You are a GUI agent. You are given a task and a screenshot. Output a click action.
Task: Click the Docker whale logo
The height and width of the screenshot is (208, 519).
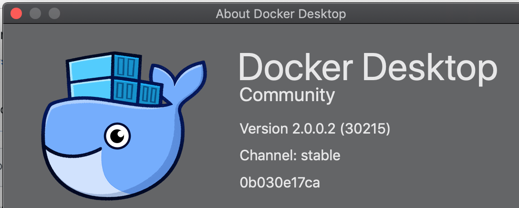(x=123, y=126)
